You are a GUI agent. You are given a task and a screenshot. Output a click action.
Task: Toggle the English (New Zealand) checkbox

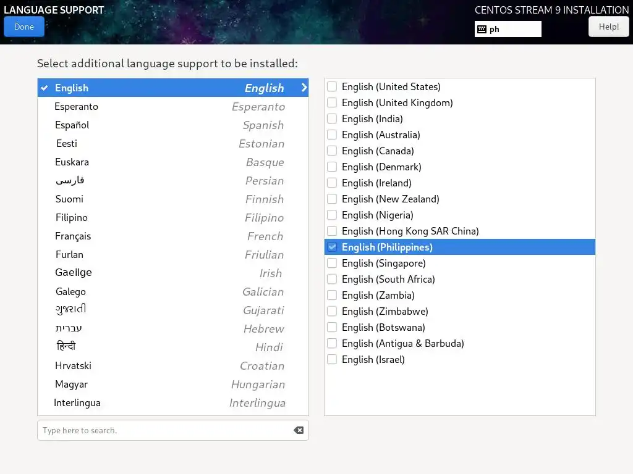(x=332, y=199)
